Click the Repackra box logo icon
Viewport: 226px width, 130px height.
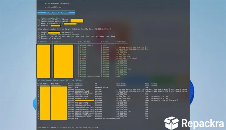171,123
